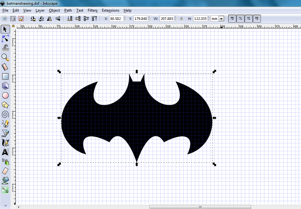
Task: Select the Zoom magnifier tool
Action: point(5,57)
